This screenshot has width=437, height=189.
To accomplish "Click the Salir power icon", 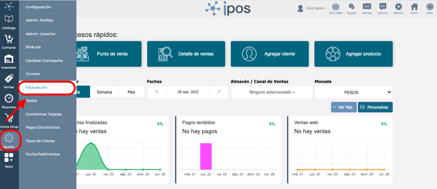I will coord(429,9).
